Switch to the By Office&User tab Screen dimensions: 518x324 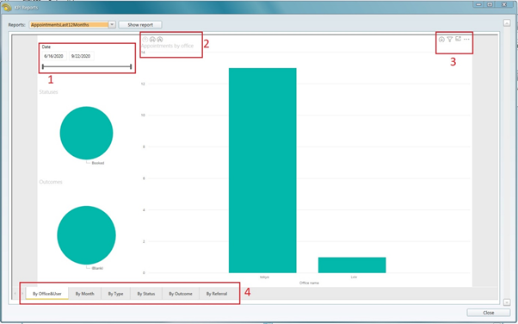click(47, 294)
